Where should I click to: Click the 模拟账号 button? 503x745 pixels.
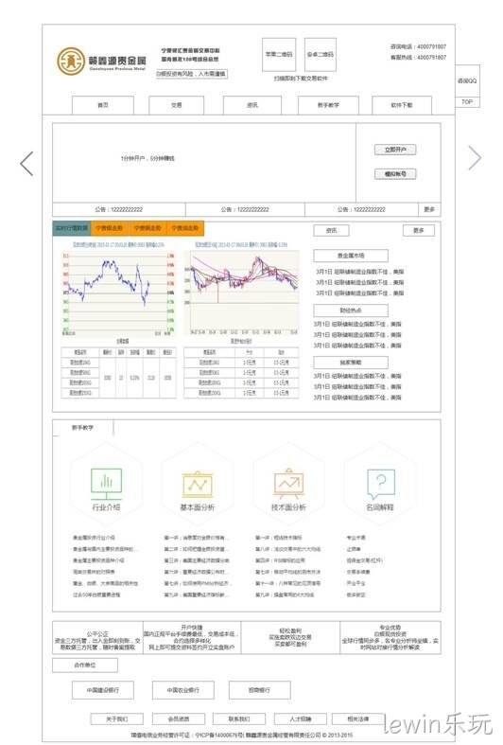click(395, 174)
